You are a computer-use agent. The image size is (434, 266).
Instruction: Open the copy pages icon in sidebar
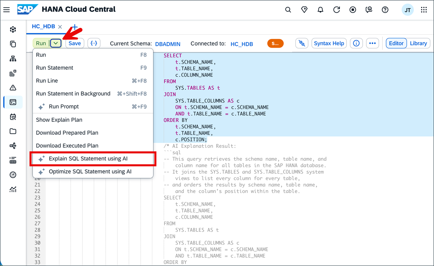13,44
